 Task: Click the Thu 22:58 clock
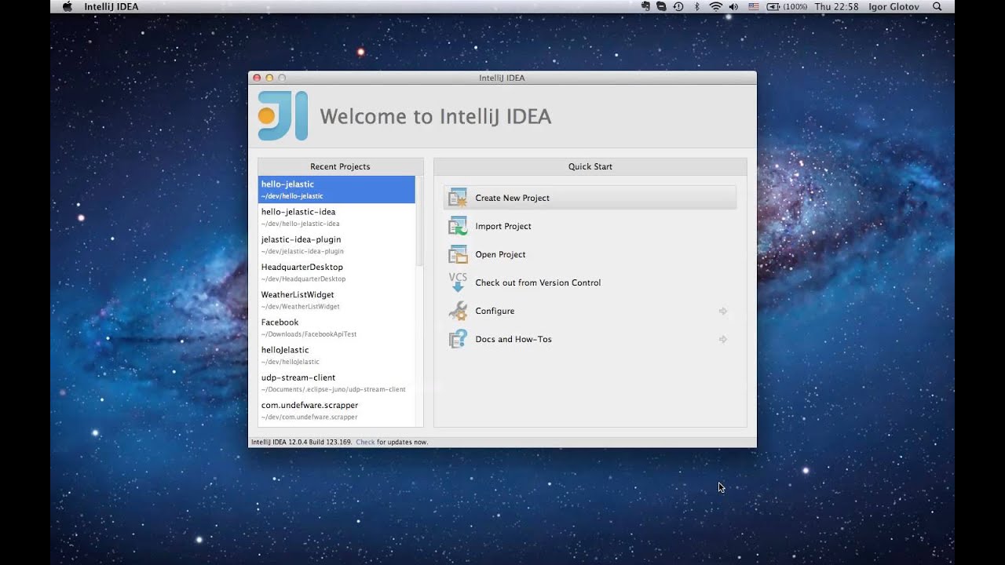[x=836, y=6]
